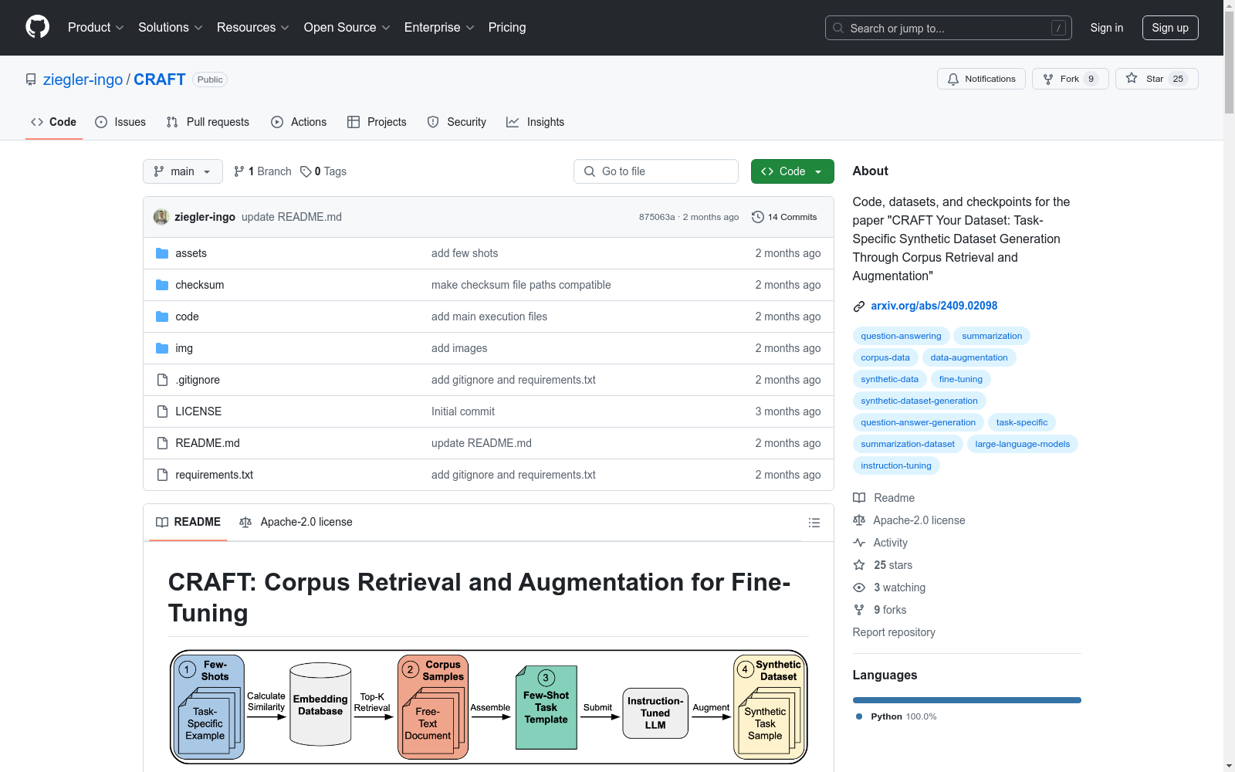Open the Pricing link

(x=507, y=27)
